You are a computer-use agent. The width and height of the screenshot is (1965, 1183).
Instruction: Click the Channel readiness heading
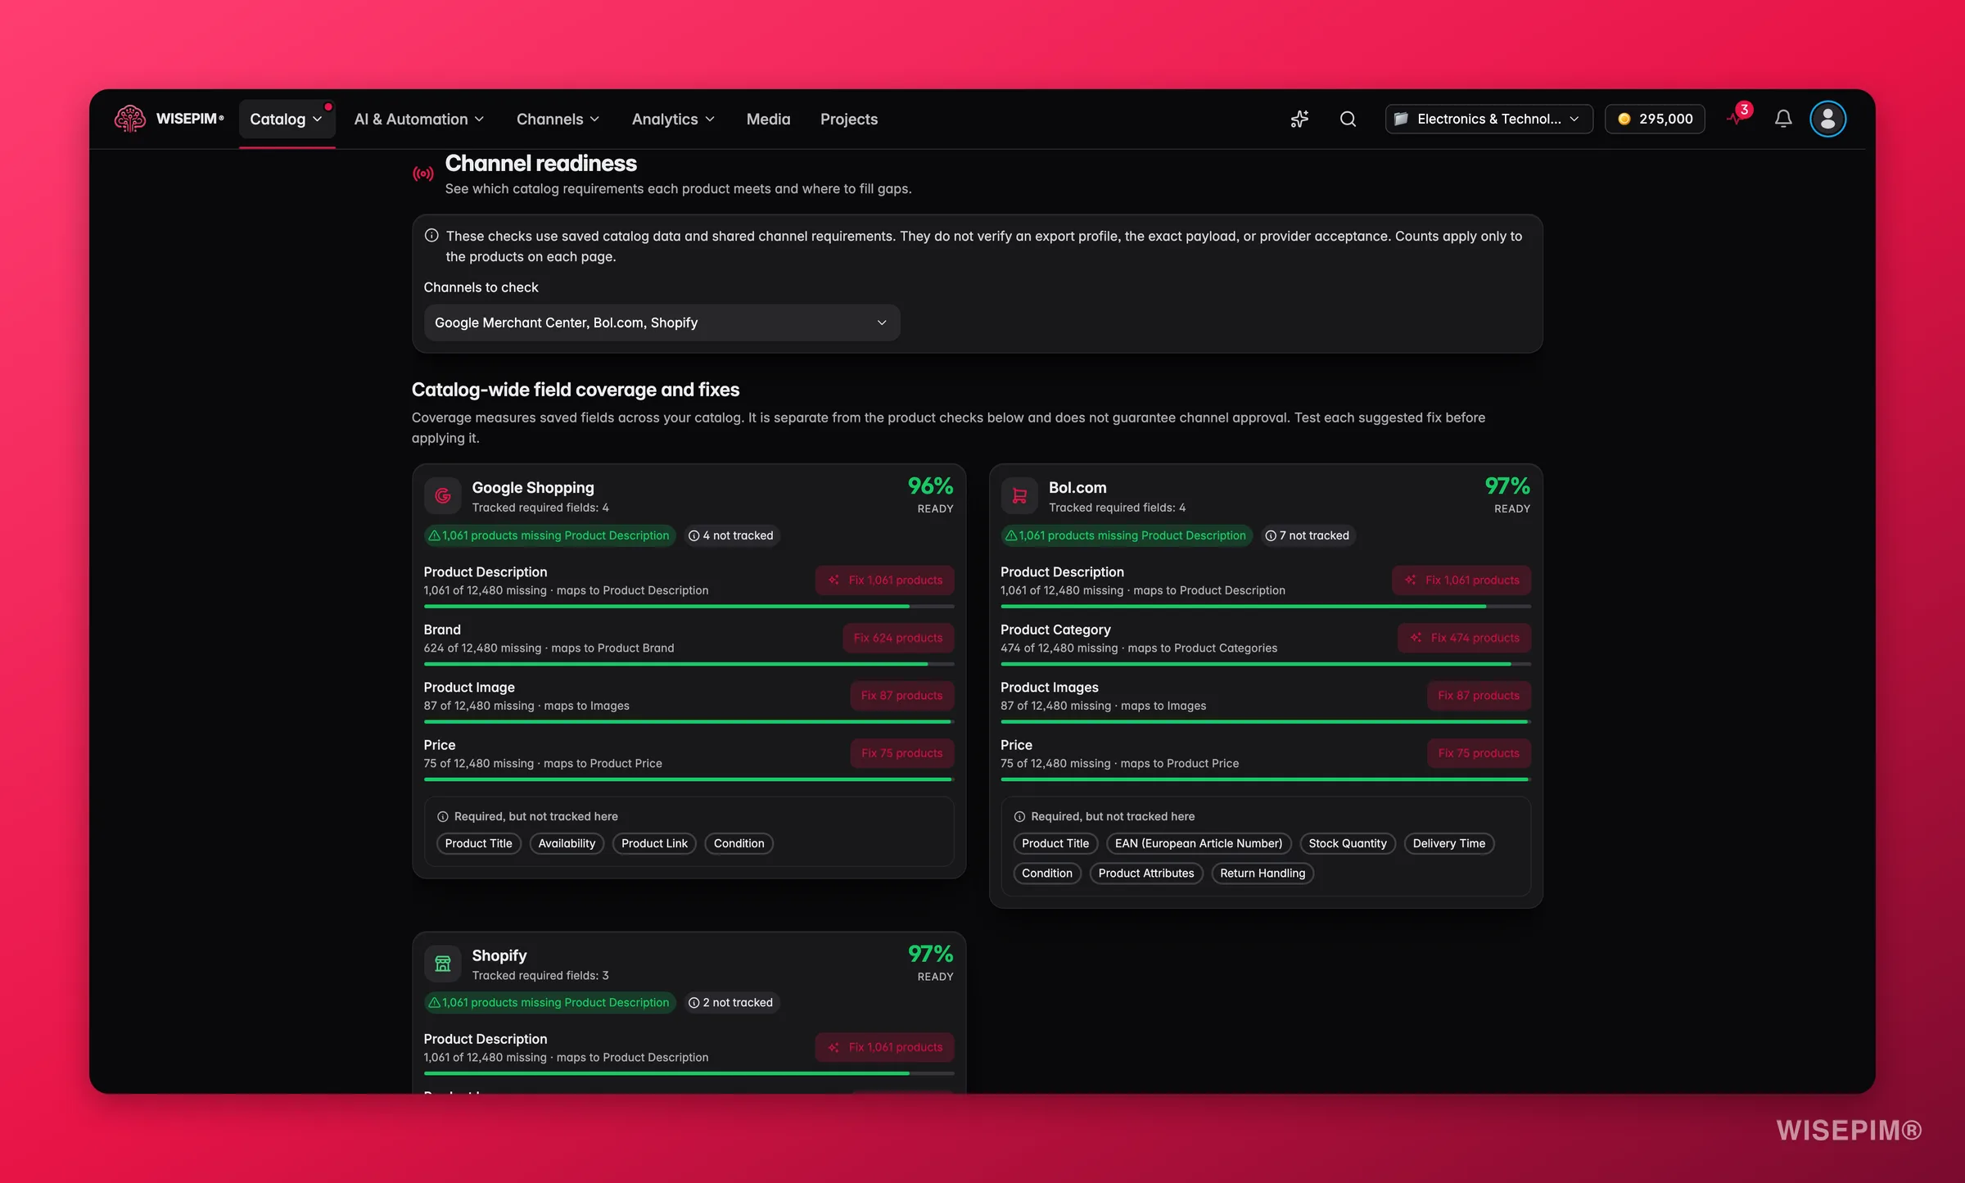click(540, 164)
